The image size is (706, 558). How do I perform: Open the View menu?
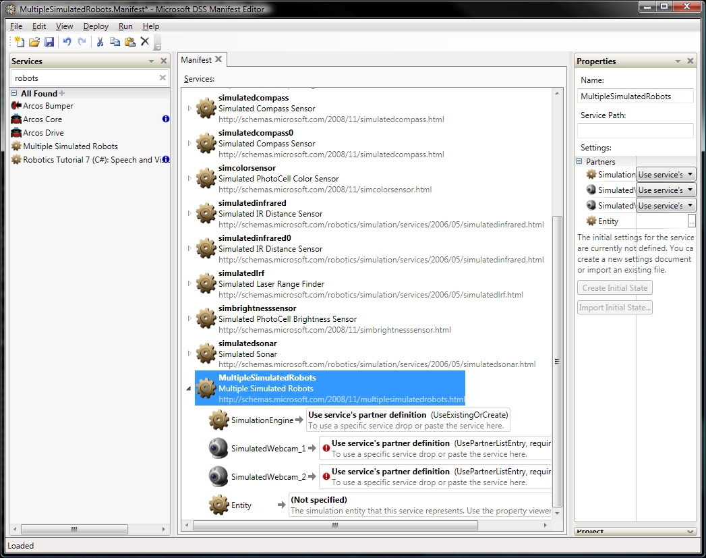click(x=64, y=26)
